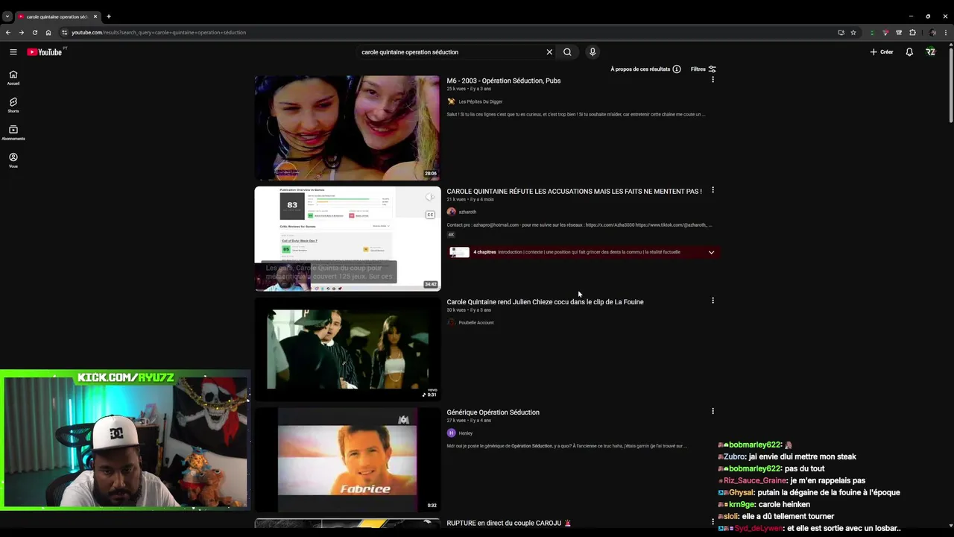Click the 28:06 two women thumbnail
The image size is (954, 537).
coord(347,128)
